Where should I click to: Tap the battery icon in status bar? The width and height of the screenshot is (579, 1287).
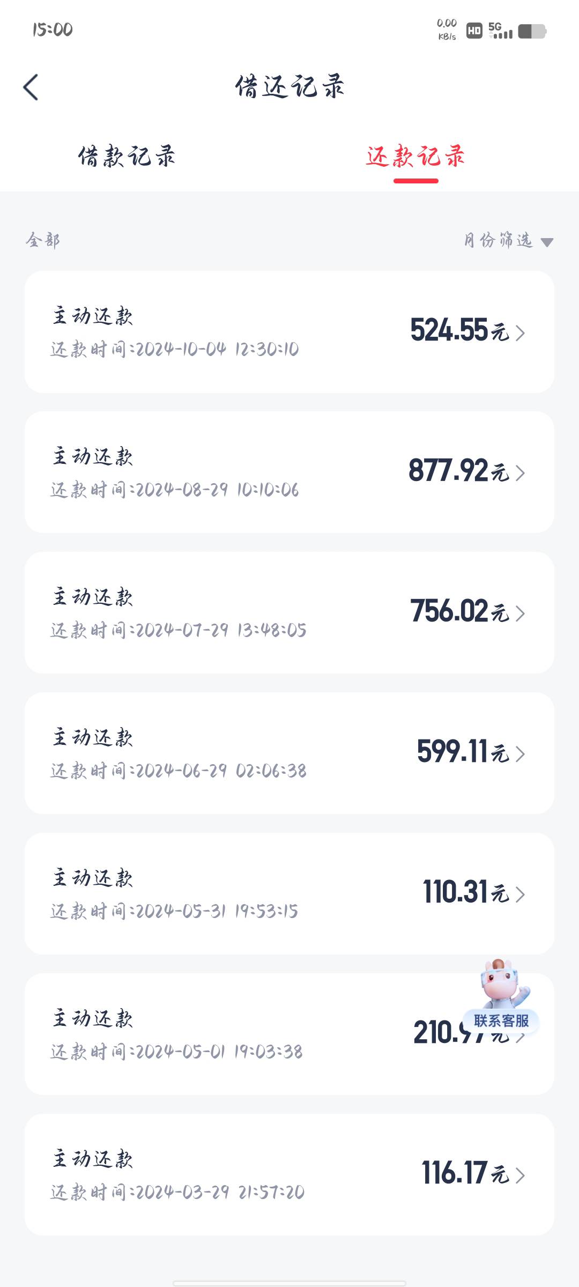pos(532,31)
